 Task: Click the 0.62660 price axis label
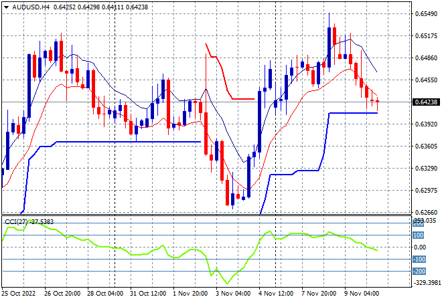click(426, 213)
